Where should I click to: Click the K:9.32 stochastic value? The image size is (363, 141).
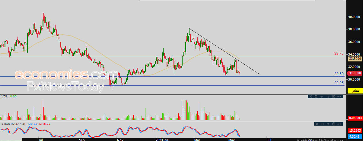click(33, 124)
